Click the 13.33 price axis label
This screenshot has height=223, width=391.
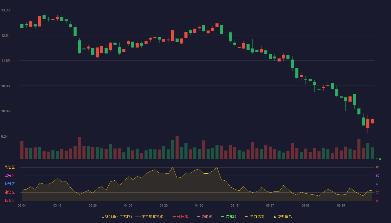5,10
